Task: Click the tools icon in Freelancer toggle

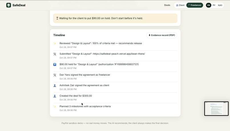Action: point(189,5)
